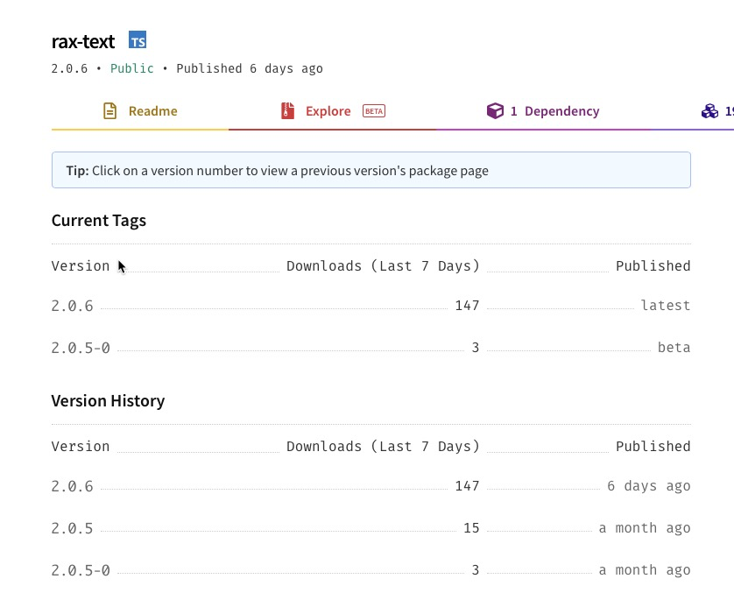
Task: Switch to the Explore tab
Action: (332, 111)
